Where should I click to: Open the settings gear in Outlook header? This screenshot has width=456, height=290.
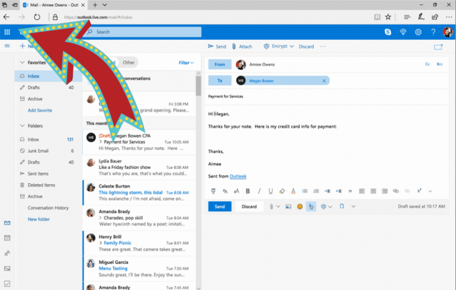pos(418,32)
